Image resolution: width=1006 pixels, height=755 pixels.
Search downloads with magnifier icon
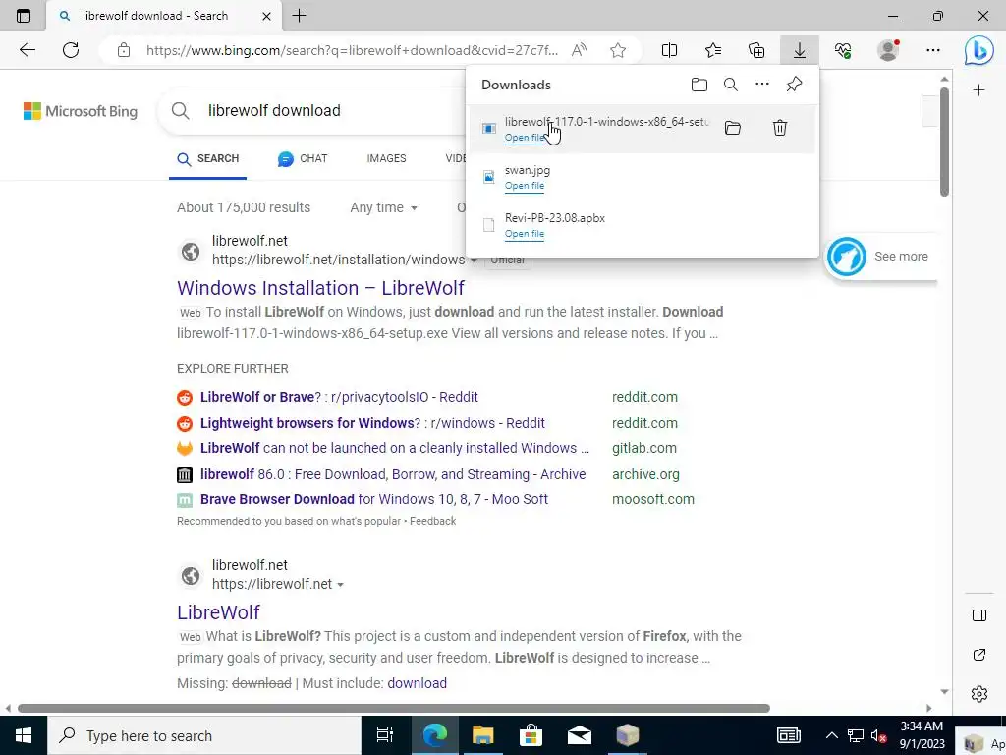[x=731, y=85]
